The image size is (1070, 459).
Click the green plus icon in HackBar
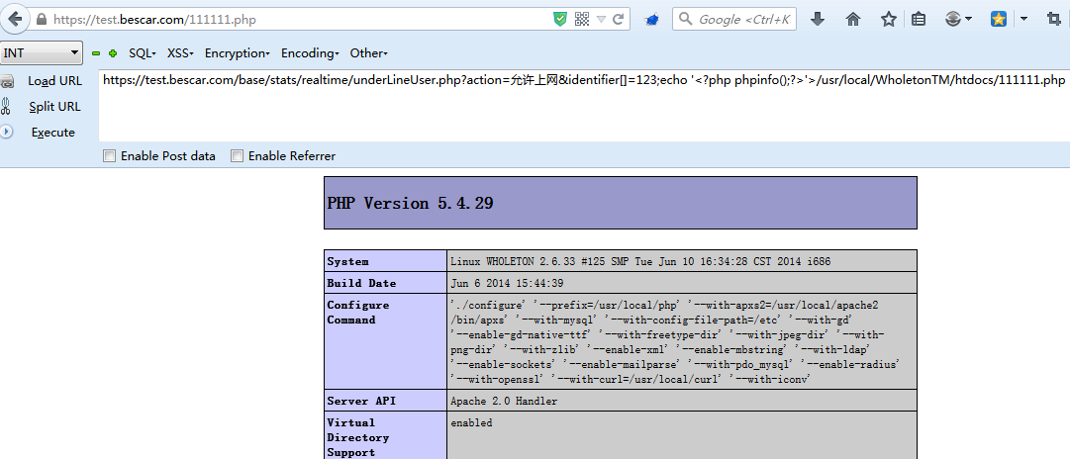[113, 53]
